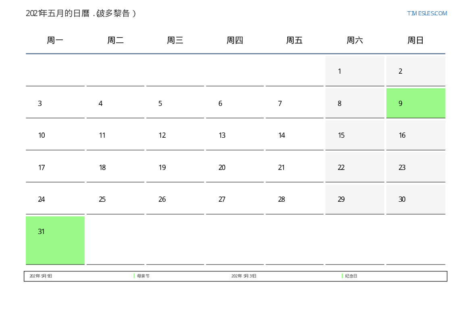This screenshot has width=471, height=333.
Task: Select date 21 in the calendar
Action: 295,167
